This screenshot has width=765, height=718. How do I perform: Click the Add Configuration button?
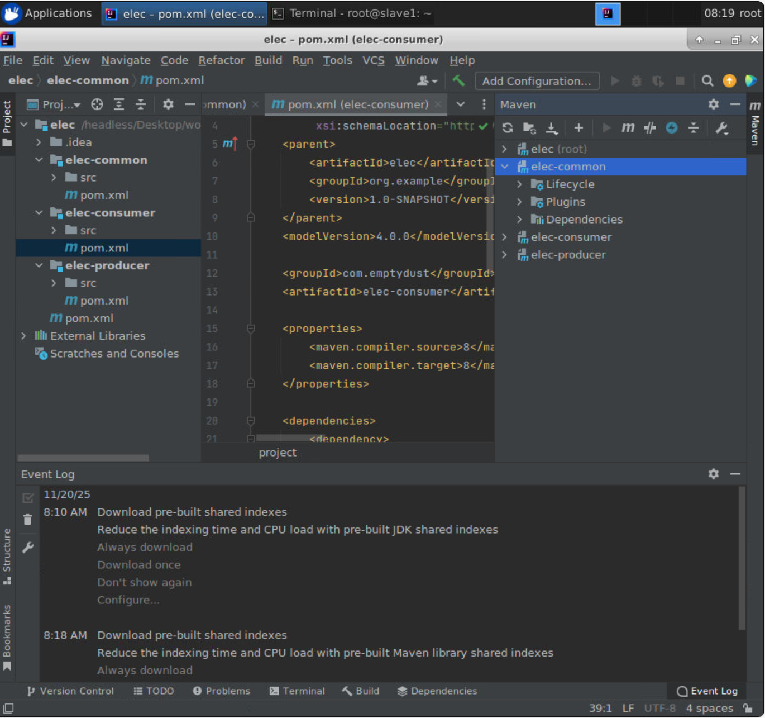(x=536, y=81)
